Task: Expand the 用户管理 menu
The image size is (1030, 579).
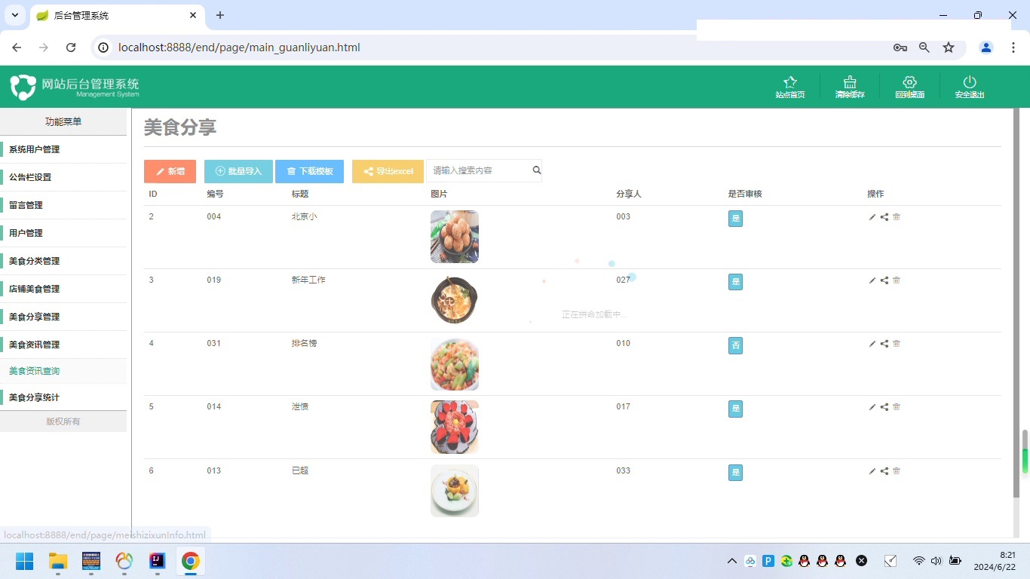Action: [x=63, y=233]
